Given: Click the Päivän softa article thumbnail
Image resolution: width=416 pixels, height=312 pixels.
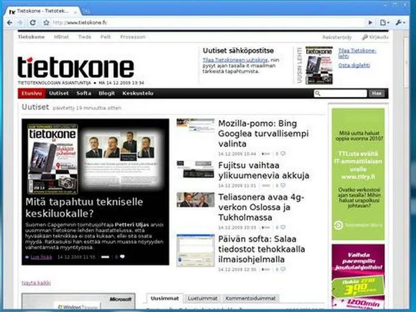Looking at the screenshot, I should (195, 250).
